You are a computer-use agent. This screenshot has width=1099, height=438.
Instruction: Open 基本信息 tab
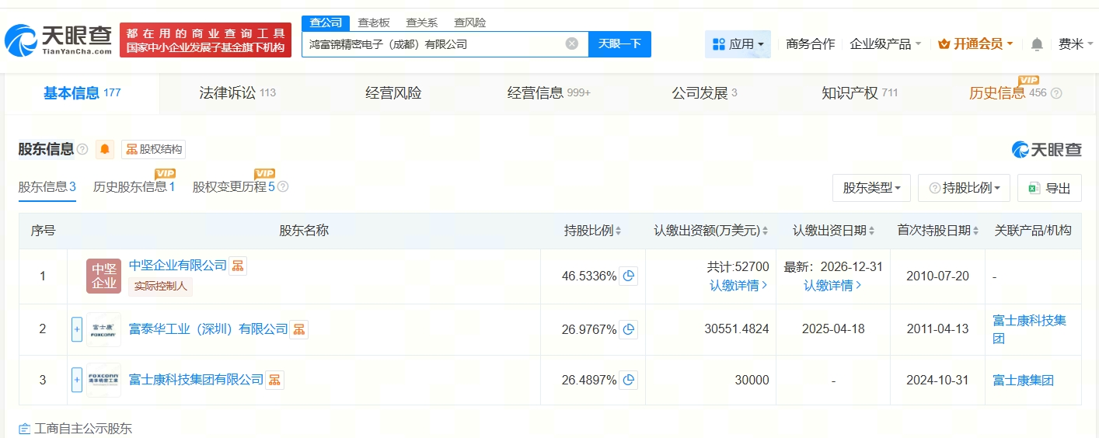pos(82,93)
